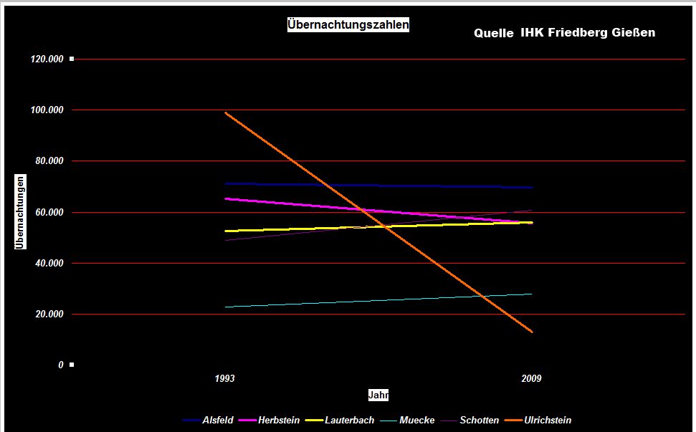Viewport: 696px width, 432px height.
Task: Click the 120.000 y-axis value label
Action: coord(47,59)
